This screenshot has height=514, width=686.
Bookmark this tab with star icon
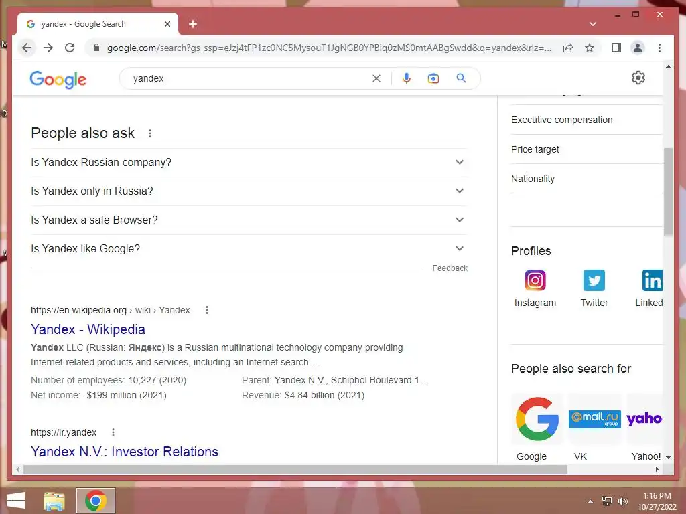click(x=590, y=48)
